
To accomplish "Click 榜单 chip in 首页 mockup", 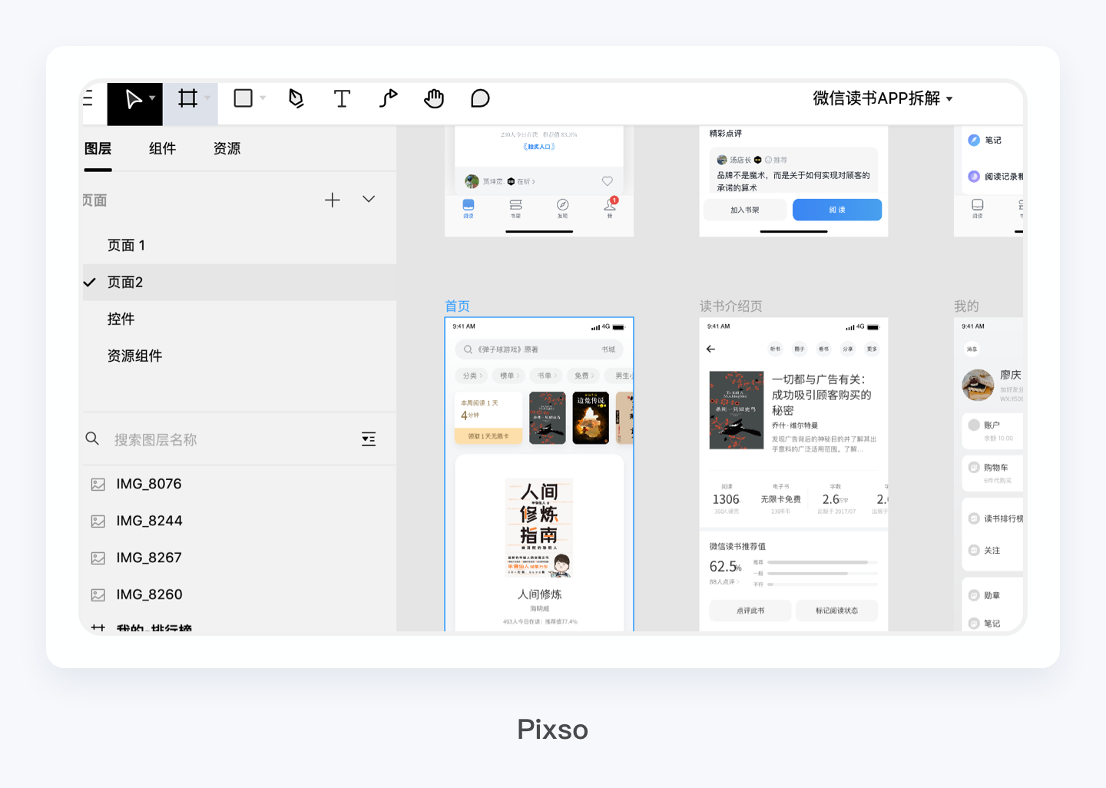I will [510, 376].
